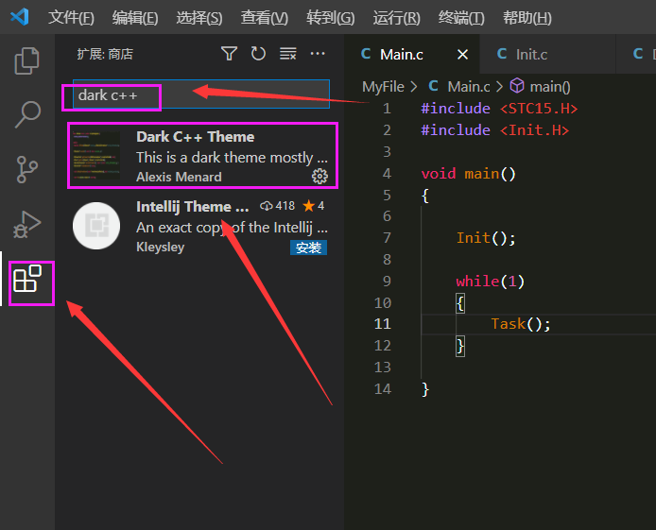Refresh the extensions list

point(258,54)
